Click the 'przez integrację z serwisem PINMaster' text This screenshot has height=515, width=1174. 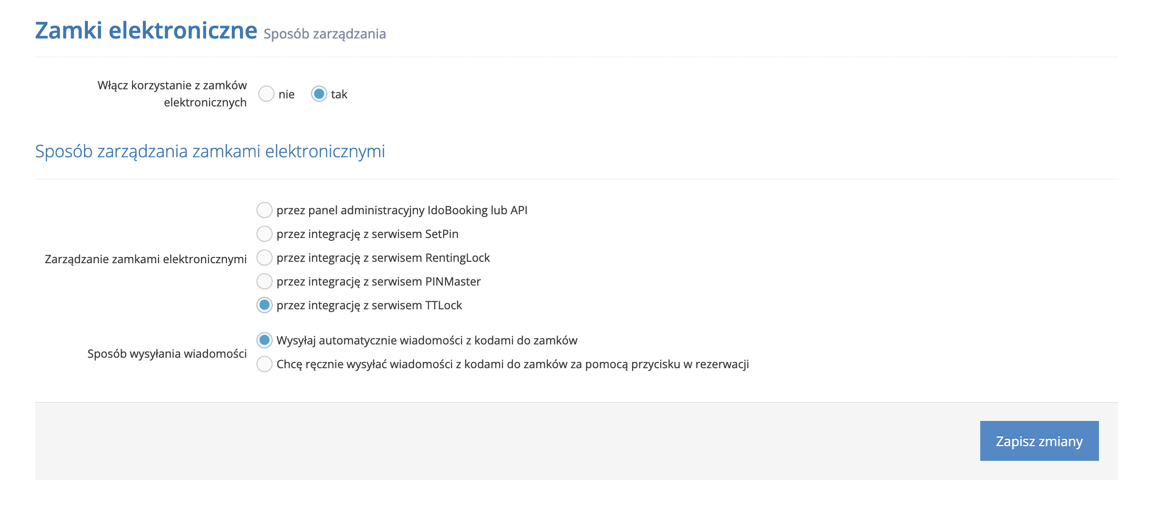(x=379, y=282)
